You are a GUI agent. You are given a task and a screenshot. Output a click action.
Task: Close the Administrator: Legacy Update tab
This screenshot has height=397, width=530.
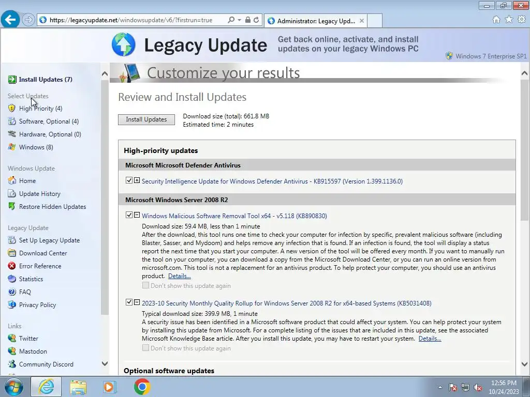click(362, 21)
